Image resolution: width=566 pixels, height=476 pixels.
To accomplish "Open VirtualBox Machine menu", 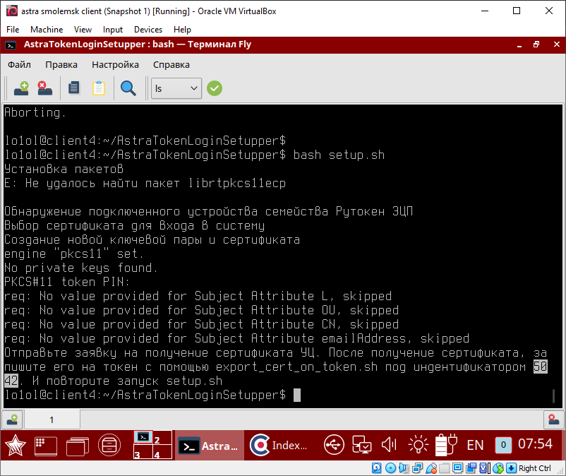I will tap(47, 30).
